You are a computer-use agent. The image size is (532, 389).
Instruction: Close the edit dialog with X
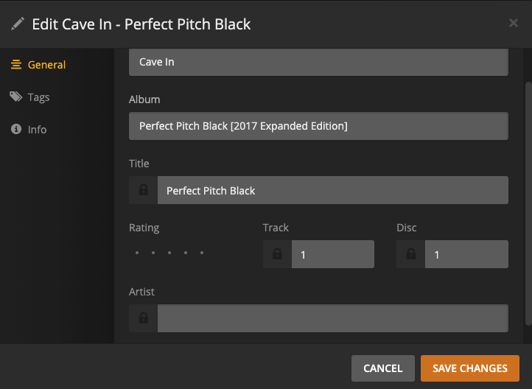tap(514, 24)
